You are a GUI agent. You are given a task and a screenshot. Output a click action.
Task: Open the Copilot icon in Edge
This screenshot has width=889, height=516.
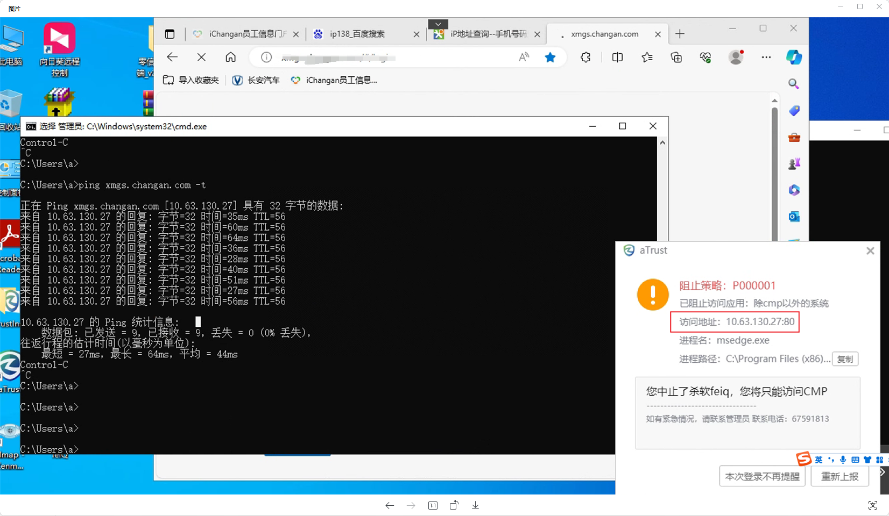pos(794,57)
